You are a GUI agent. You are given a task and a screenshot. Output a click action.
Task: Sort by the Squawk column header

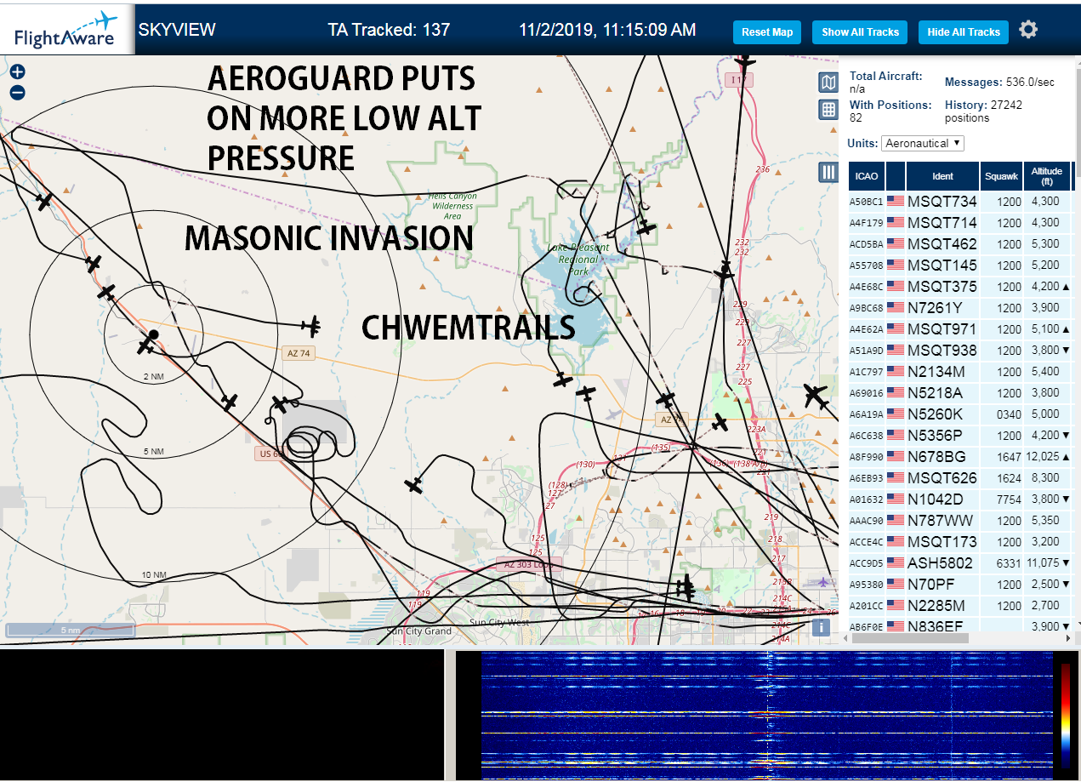coord(1001,176)
